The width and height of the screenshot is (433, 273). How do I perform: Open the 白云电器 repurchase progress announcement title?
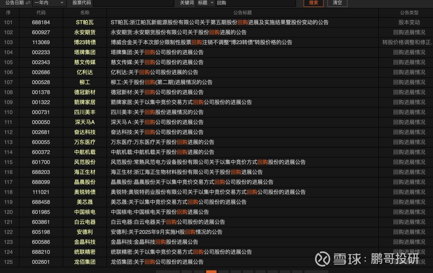(168, 222)
